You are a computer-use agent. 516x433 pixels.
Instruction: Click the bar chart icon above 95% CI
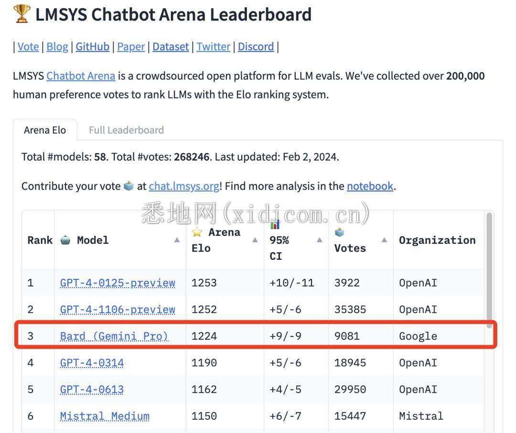click(275, 224)
